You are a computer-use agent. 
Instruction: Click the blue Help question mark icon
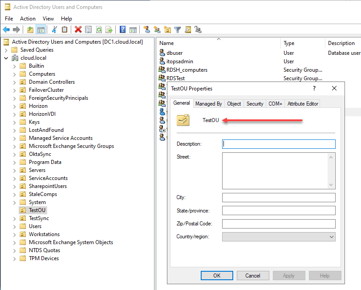123,29
